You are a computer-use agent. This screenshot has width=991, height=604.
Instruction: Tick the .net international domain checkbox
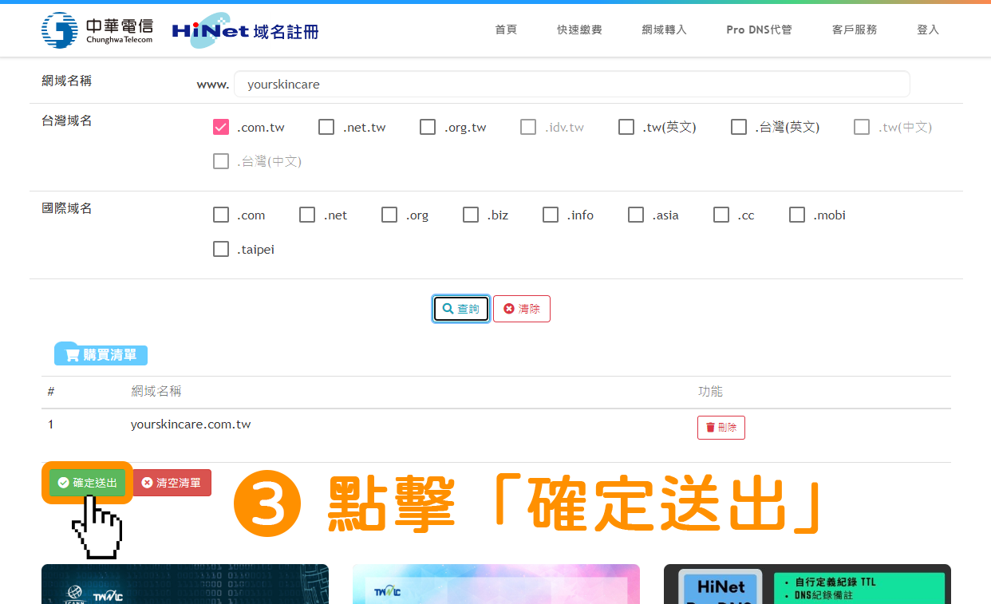pyautogui.click(x=307, y=215)
